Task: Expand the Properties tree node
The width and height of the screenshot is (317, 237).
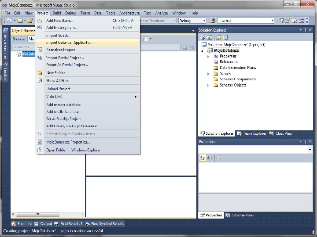Action: point(208,57)
